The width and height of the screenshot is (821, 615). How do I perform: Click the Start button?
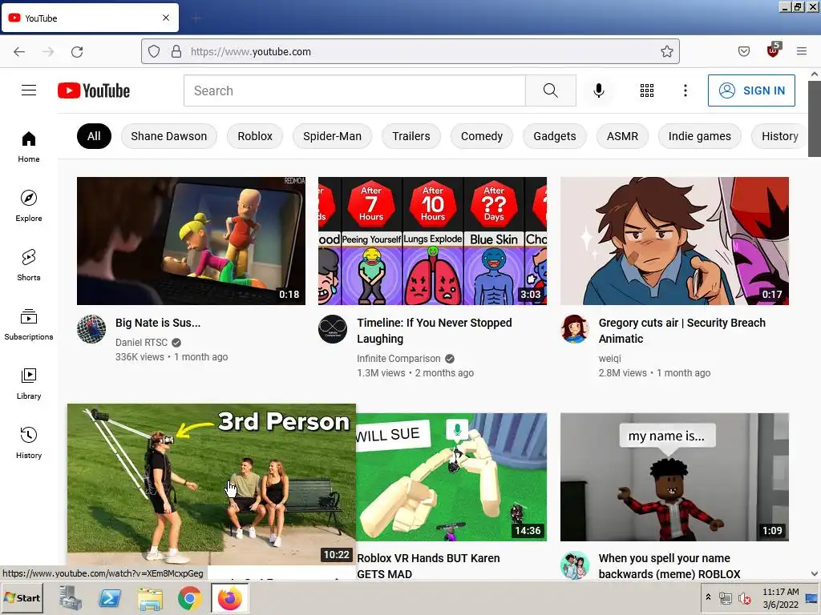pos(22,598)
